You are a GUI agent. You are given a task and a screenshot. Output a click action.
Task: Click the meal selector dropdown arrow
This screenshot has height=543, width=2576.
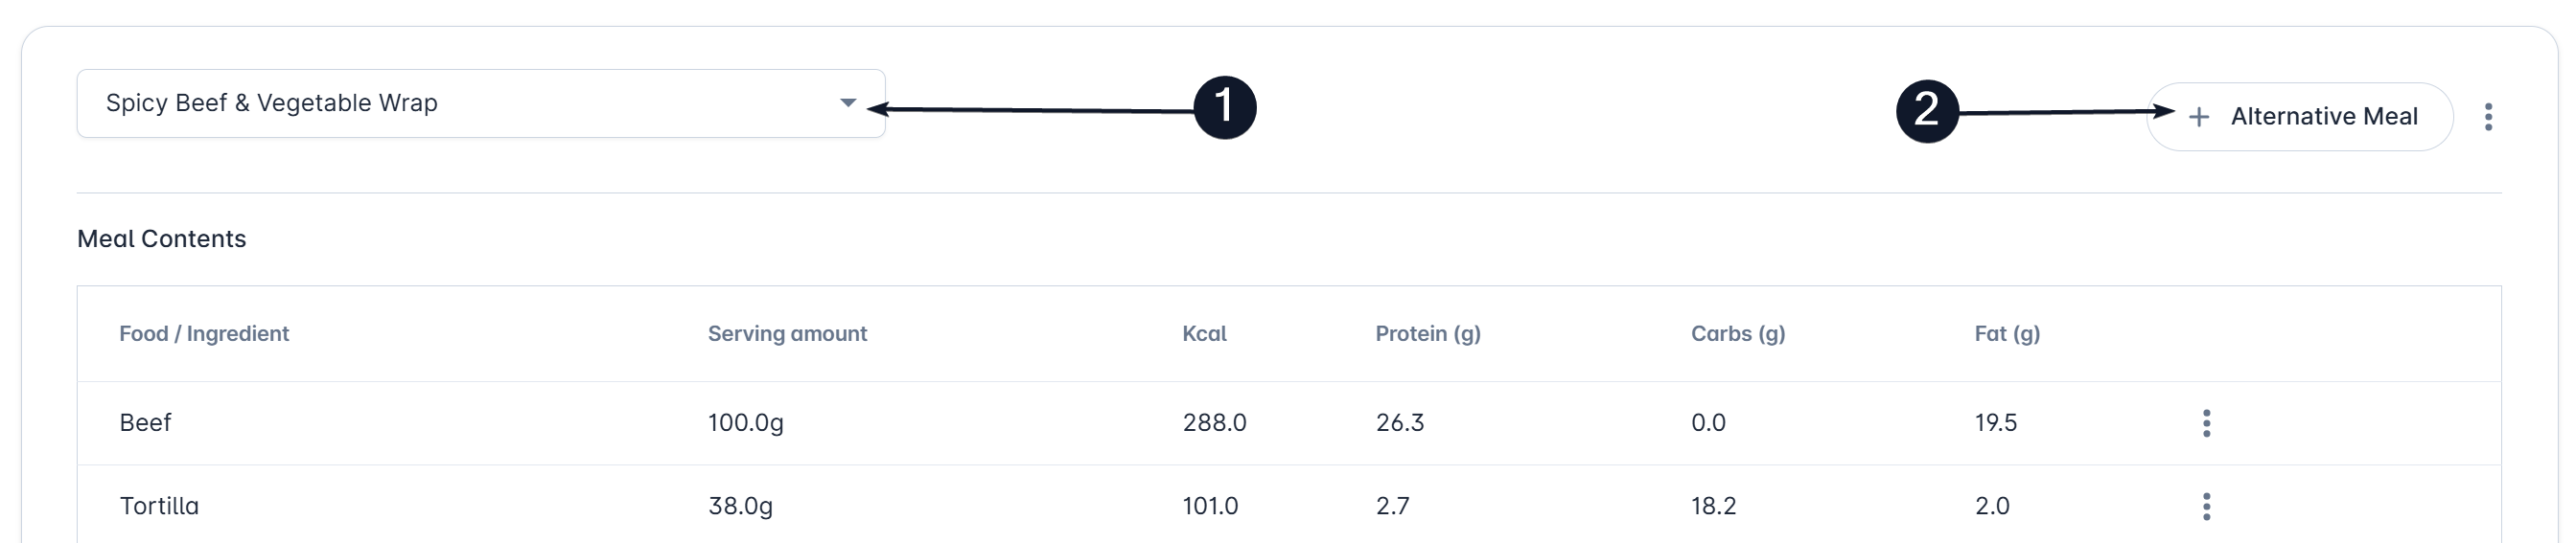[848, 102]
